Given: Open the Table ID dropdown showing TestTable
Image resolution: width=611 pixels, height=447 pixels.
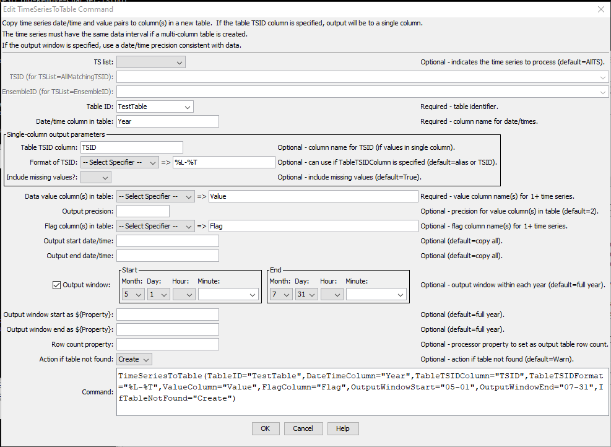Looking at the screenshot, I should pyautogui.click(x=155, y=106).
